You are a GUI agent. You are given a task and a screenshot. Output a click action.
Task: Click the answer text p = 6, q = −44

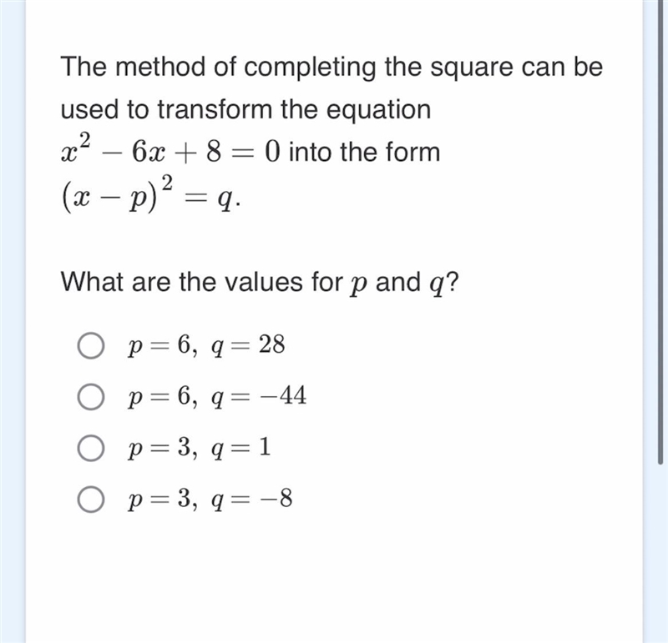(217, 397)
